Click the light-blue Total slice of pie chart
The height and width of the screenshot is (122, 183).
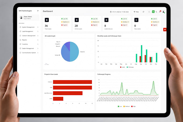point(75,52)
